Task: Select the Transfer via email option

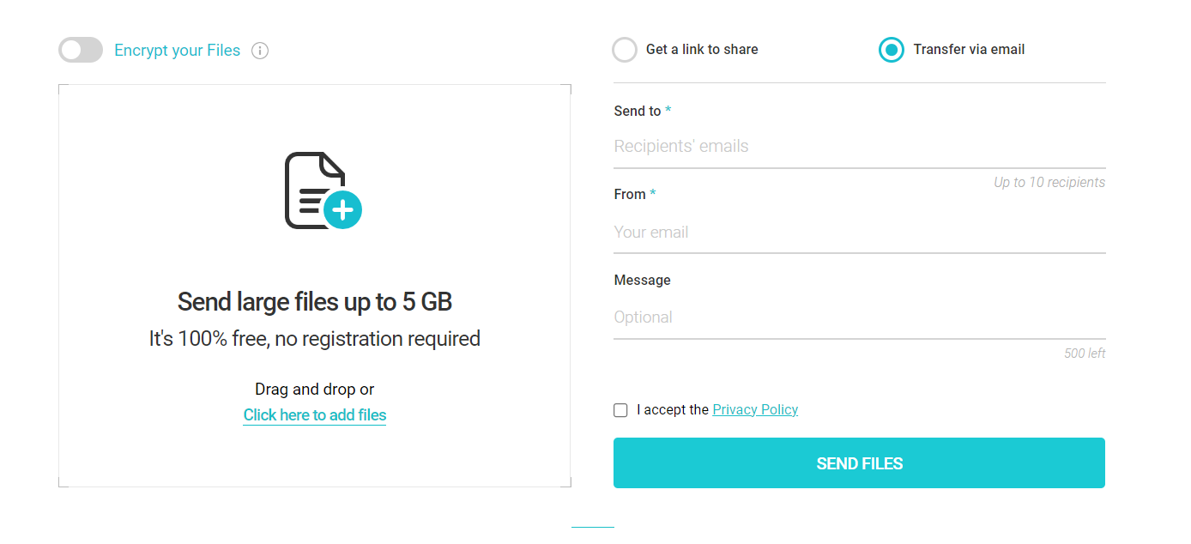Action: click(891, 50)
